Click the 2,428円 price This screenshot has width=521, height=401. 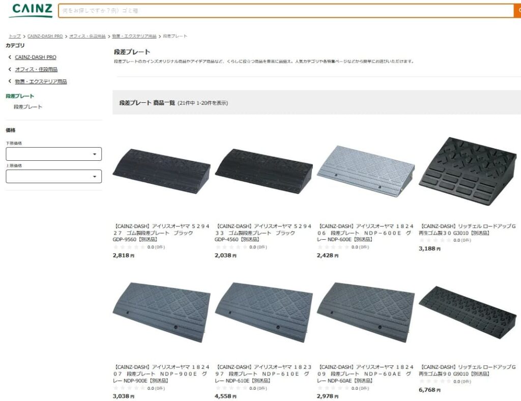(327, 255)
